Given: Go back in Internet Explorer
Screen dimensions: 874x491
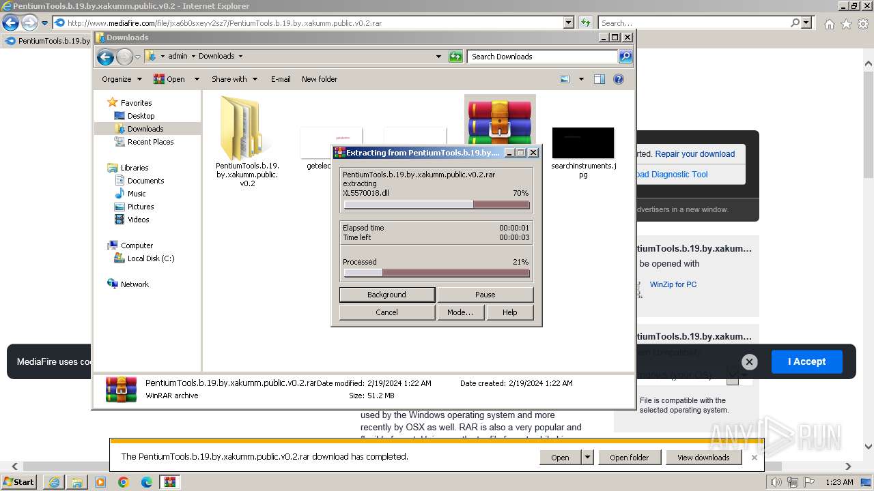Looking at the screenshot, I should coord(10,23).
